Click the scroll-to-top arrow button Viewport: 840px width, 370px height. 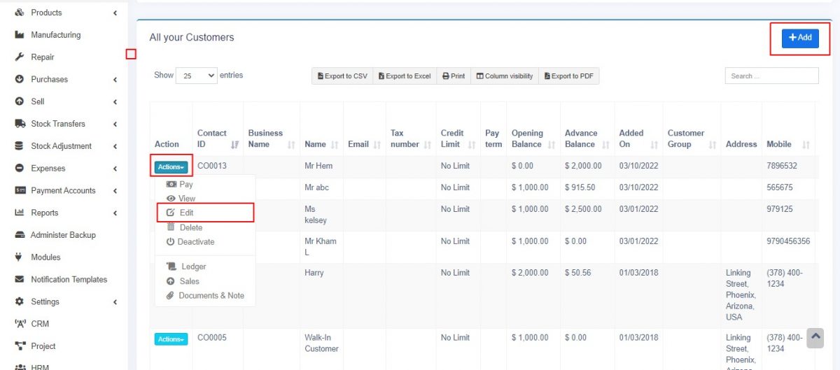[x=815, y=338]
